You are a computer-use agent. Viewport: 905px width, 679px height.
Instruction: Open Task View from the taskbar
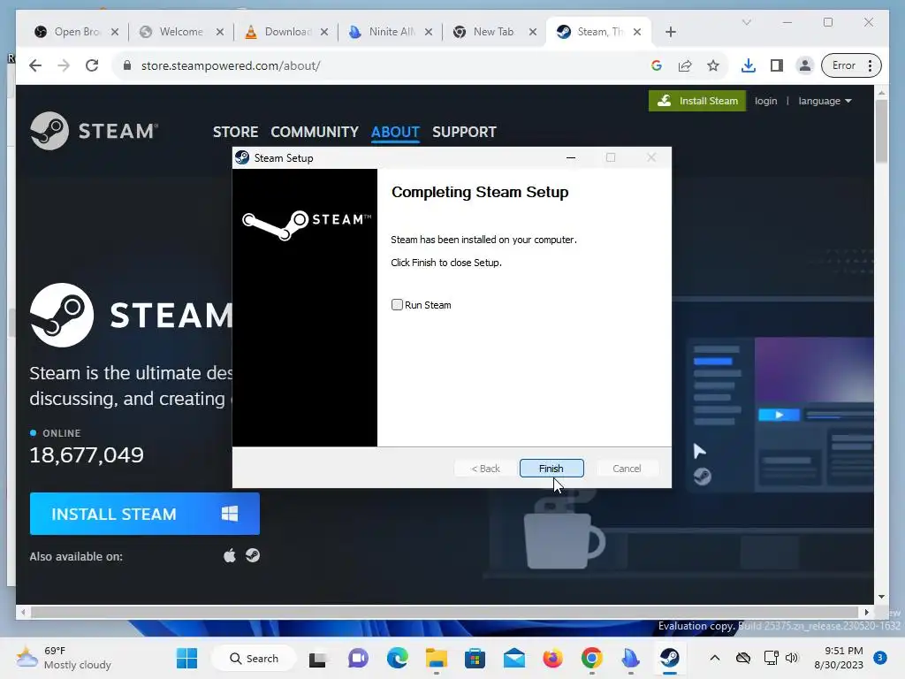point(318,659)
